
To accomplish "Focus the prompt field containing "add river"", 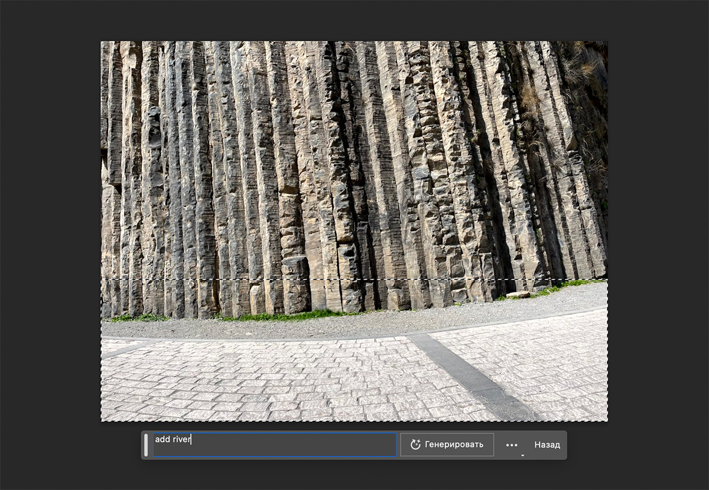I will (275, 444).
